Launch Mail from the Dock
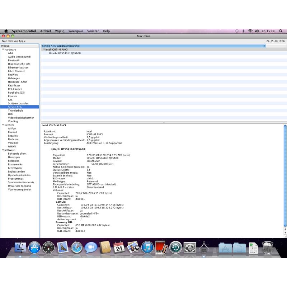This screenshot has height=287, width=287. (62, 247)
